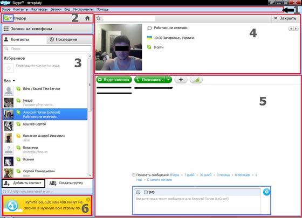Click the status icon beside Бушуев Сергей
302x218 pixels.
coord(18,124)
